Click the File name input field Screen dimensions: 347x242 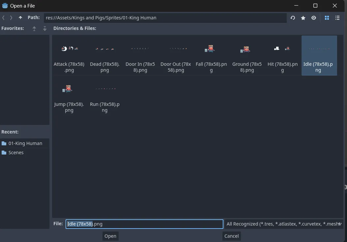click(x=144, y=224)
